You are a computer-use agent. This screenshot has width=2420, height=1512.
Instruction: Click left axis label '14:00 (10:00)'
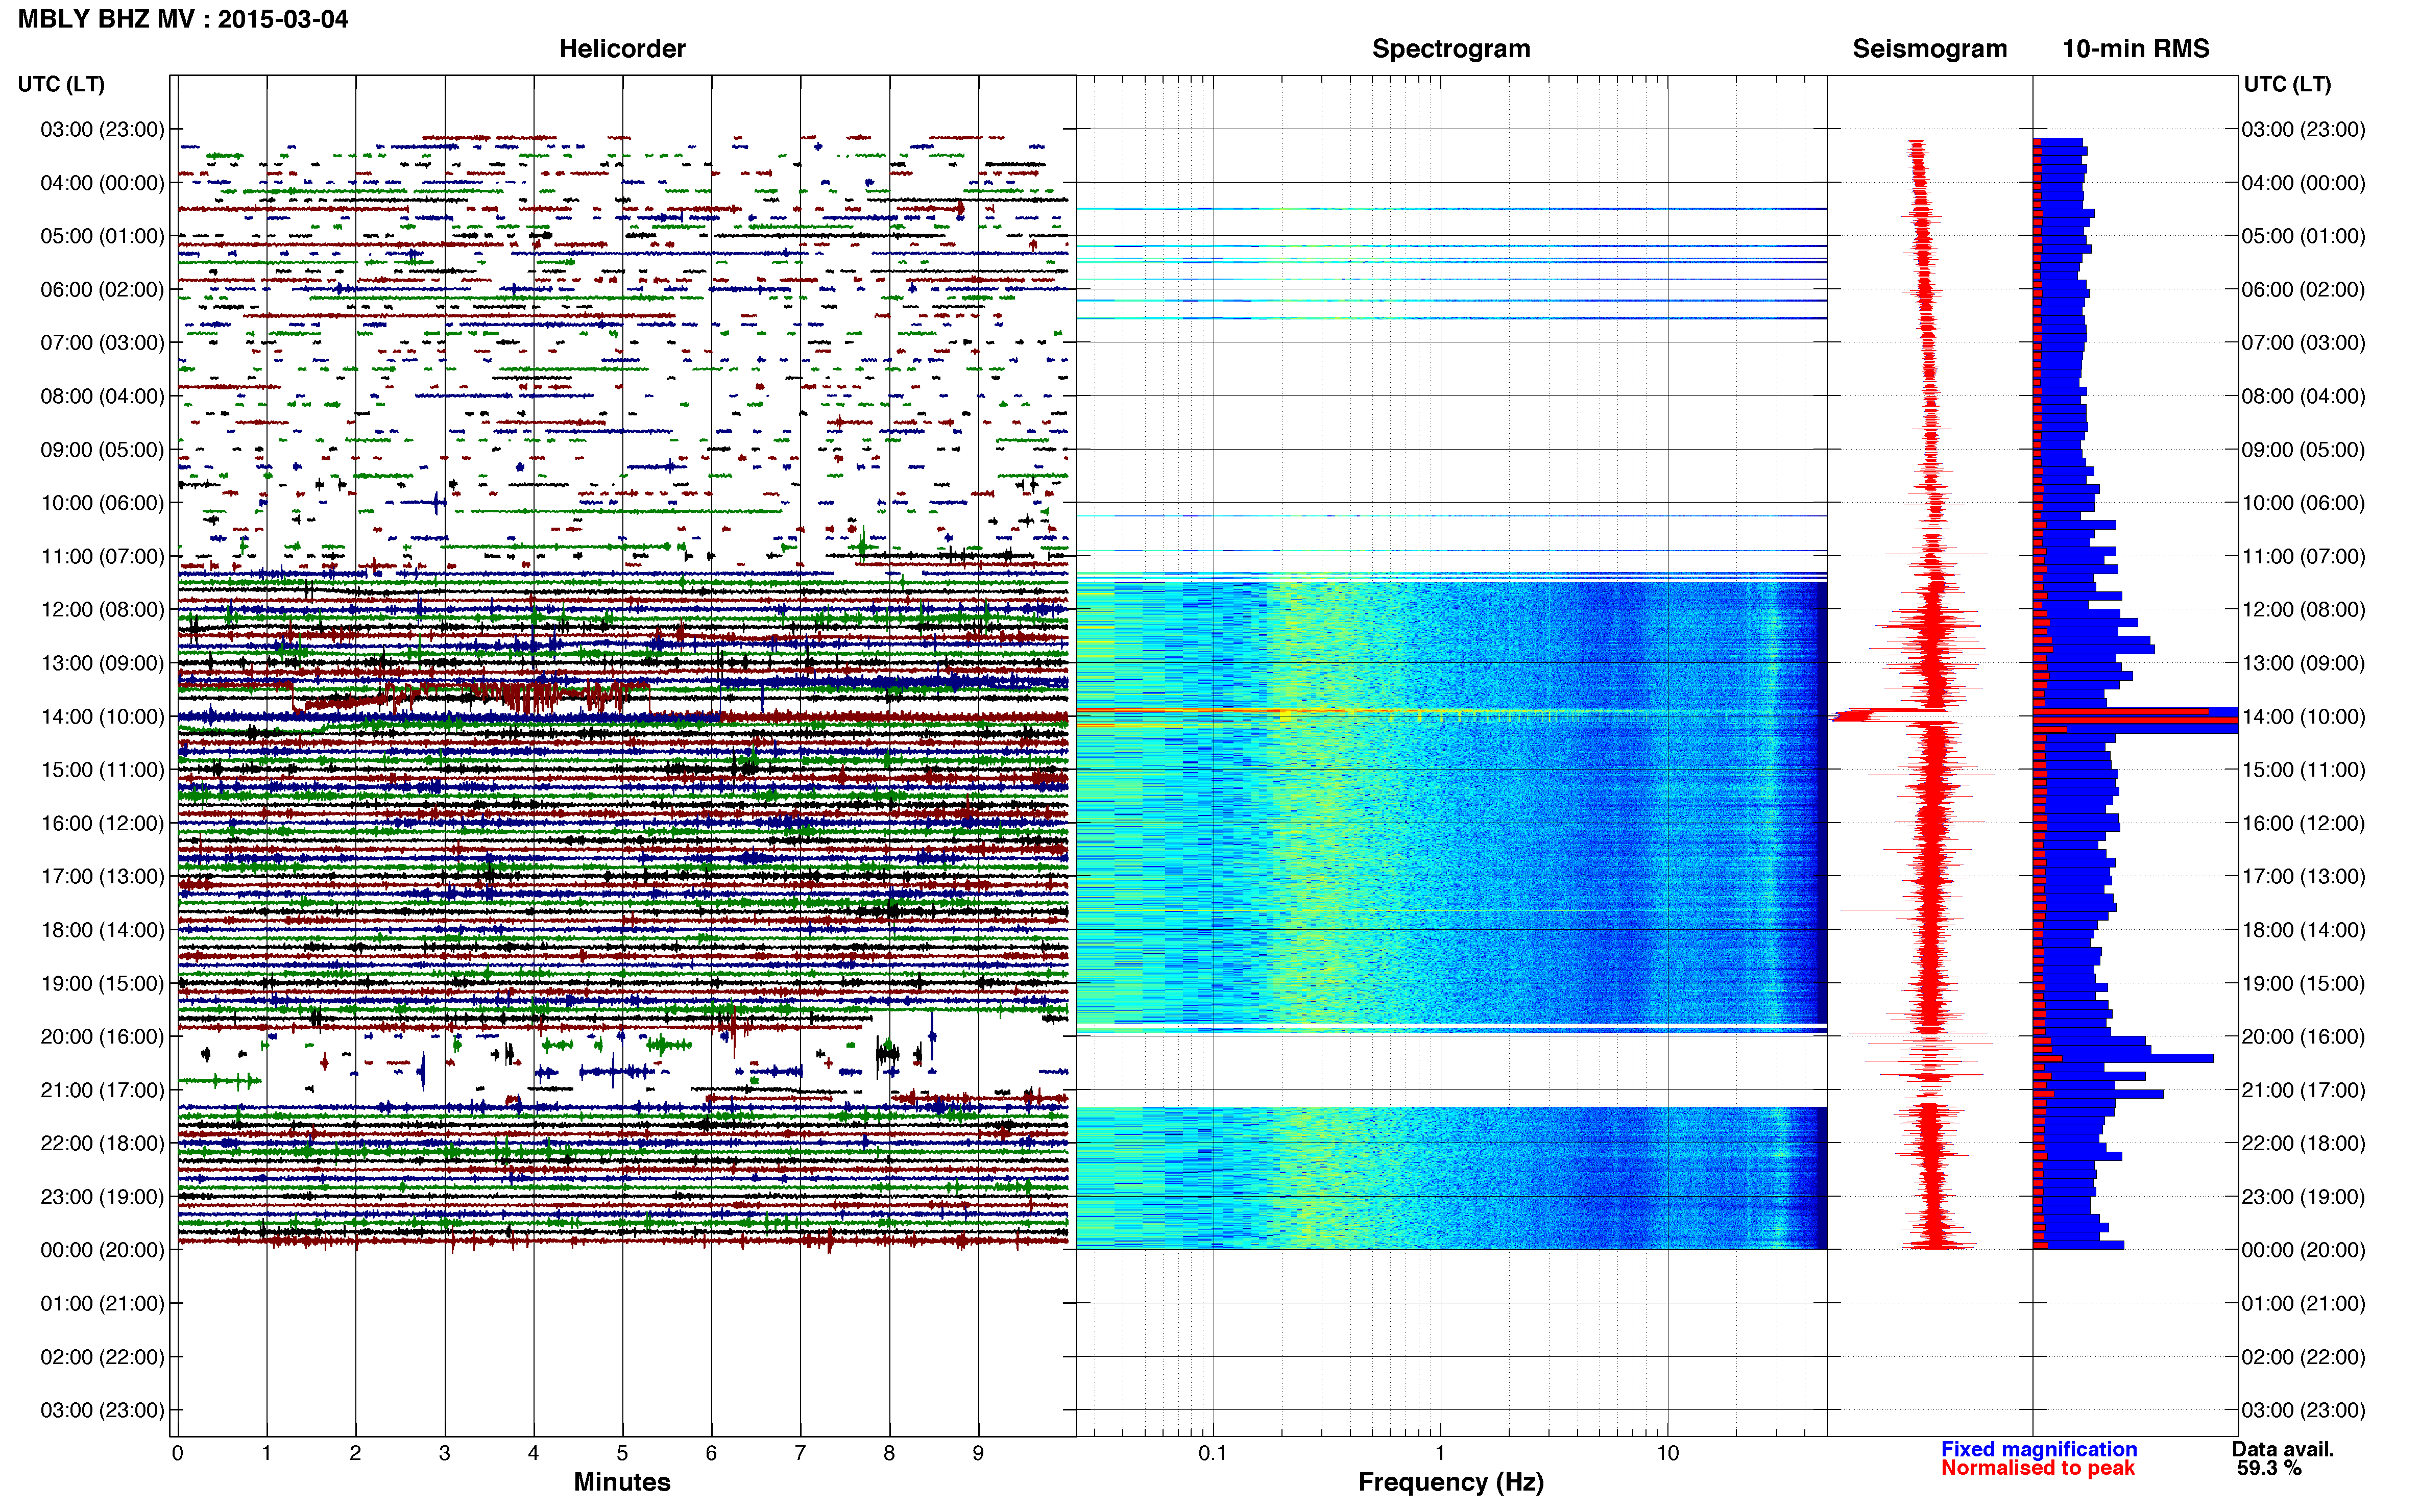click(102, 717)
